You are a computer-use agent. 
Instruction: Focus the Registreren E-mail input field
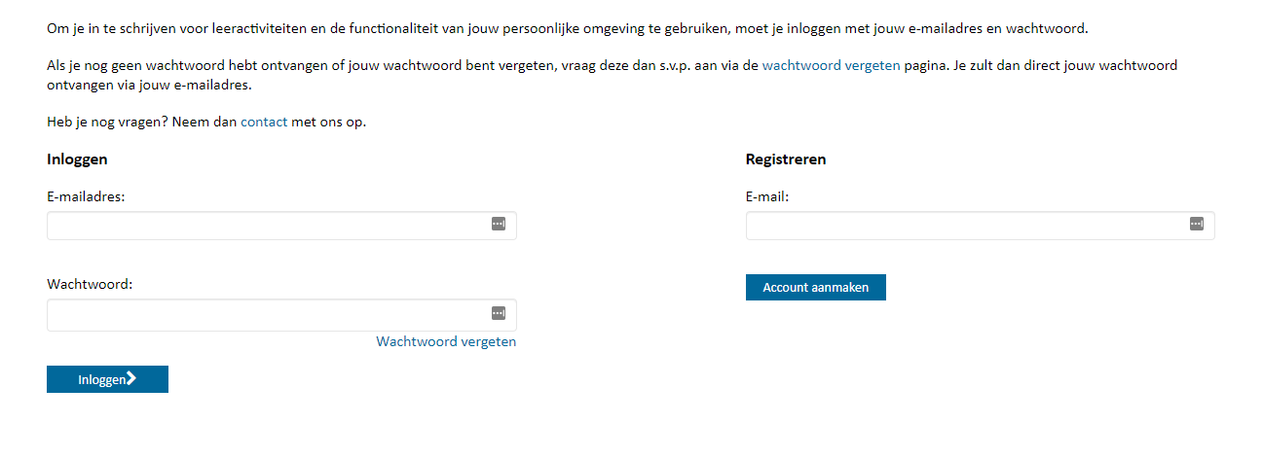point(964,226)
